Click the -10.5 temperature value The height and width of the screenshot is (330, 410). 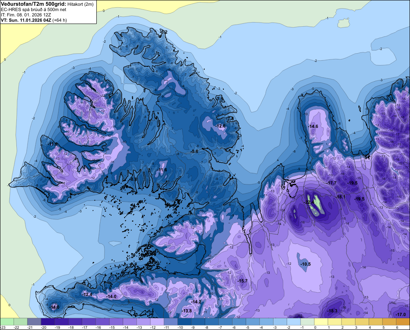305,264
